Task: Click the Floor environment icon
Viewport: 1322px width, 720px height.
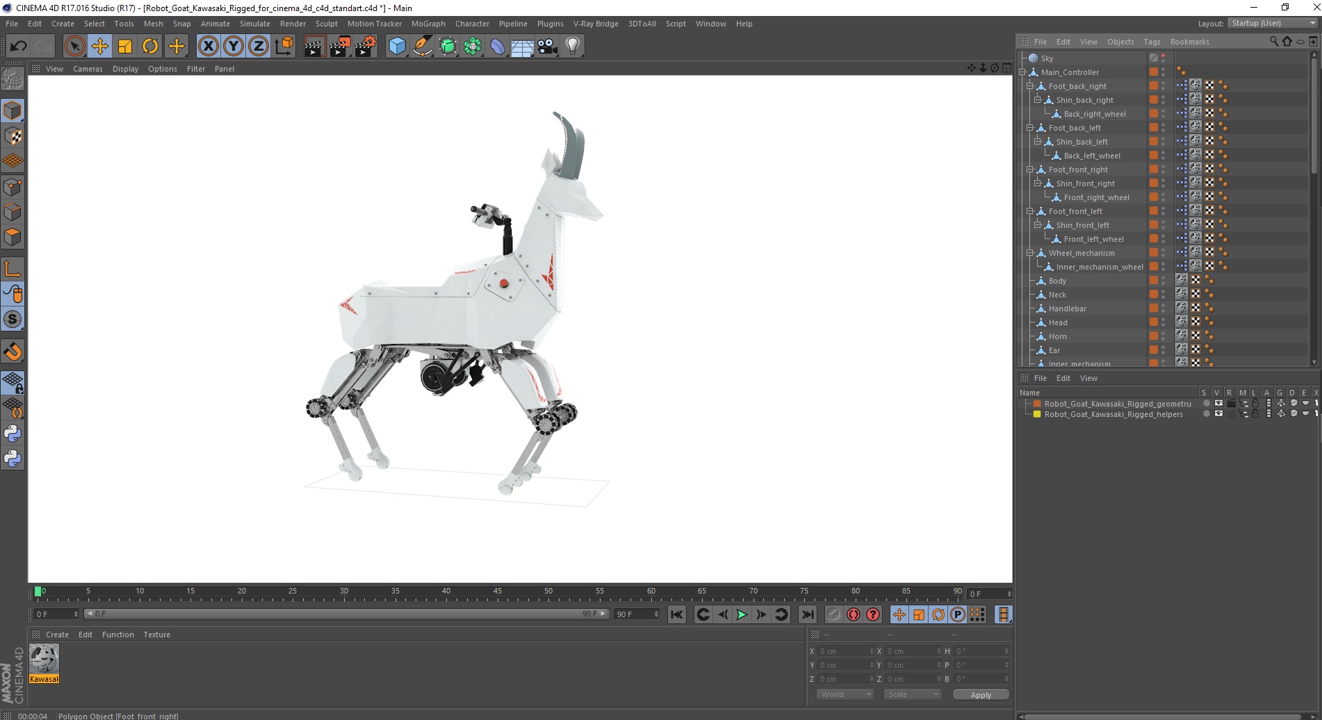Action: [523, 47]
